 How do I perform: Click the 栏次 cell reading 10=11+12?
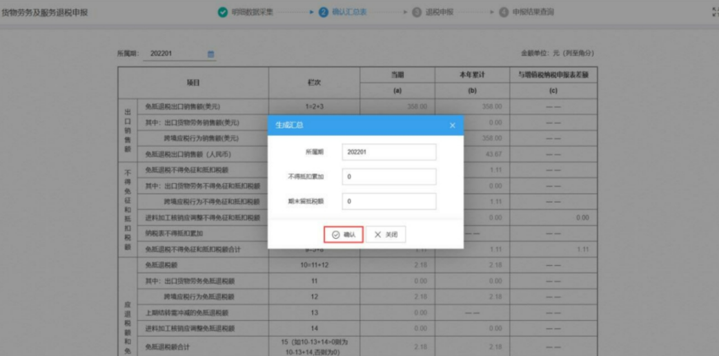(314, 265)
